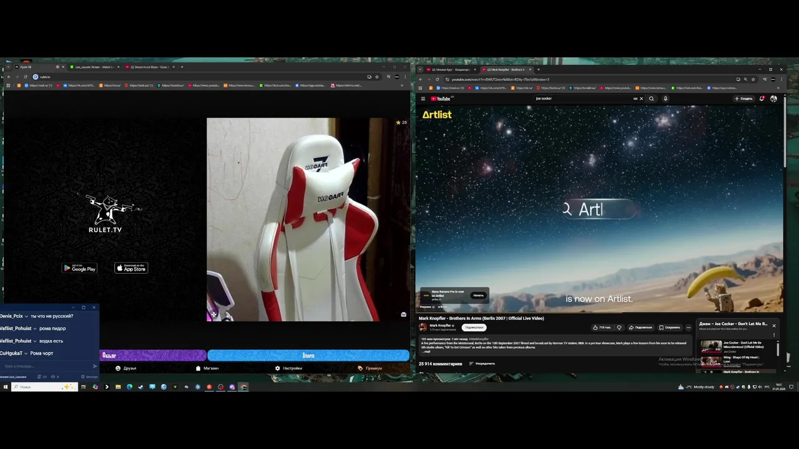Image resolution: width=799 pixels, height=449 pixels.
Task: Save the video with Сохранить button
Action: pos(669,327)
